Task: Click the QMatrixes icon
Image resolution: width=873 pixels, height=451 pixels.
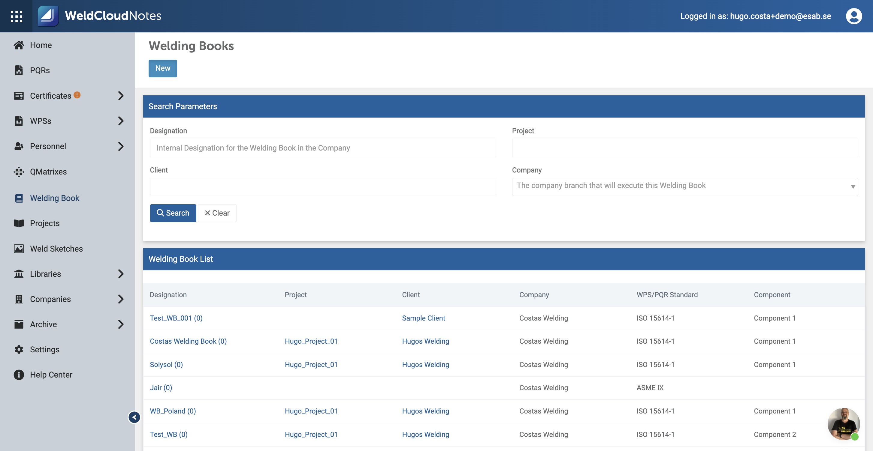Action: 19,172
